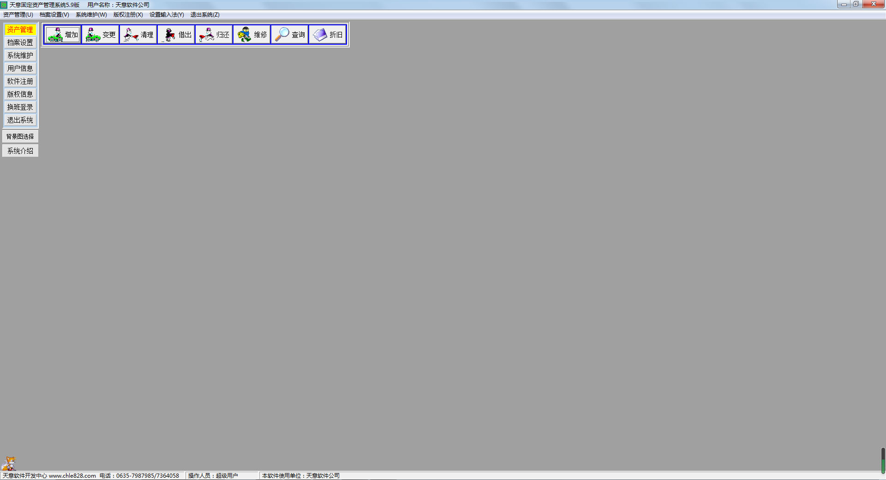Open the 资产管理(U) menu
The height and width of the screenshot is (480, 886).
pos(18,15)
